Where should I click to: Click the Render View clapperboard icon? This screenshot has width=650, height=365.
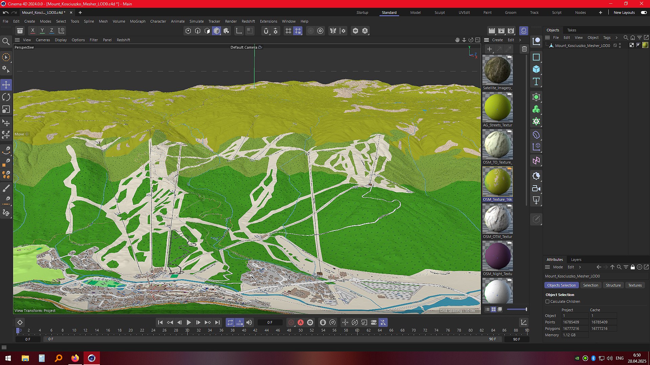pyautogui.click(x=492, y=31)
